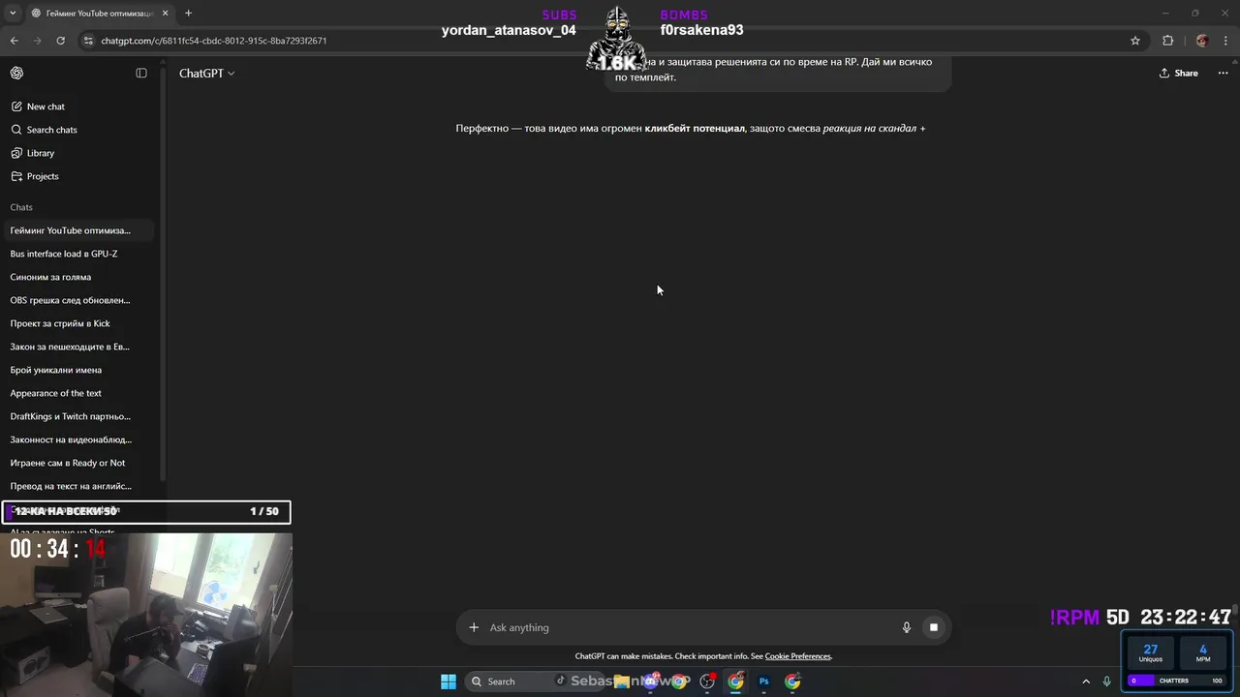Click the browser Forward arrow
The height and width of the screenshot is (697, 1240).
[x=37, y=41]
